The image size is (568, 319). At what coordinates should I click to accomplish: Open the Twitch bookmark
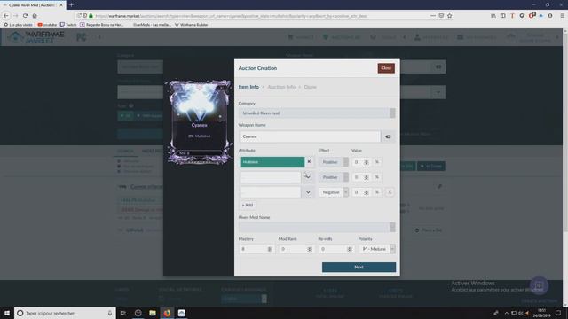coord(68,25)
